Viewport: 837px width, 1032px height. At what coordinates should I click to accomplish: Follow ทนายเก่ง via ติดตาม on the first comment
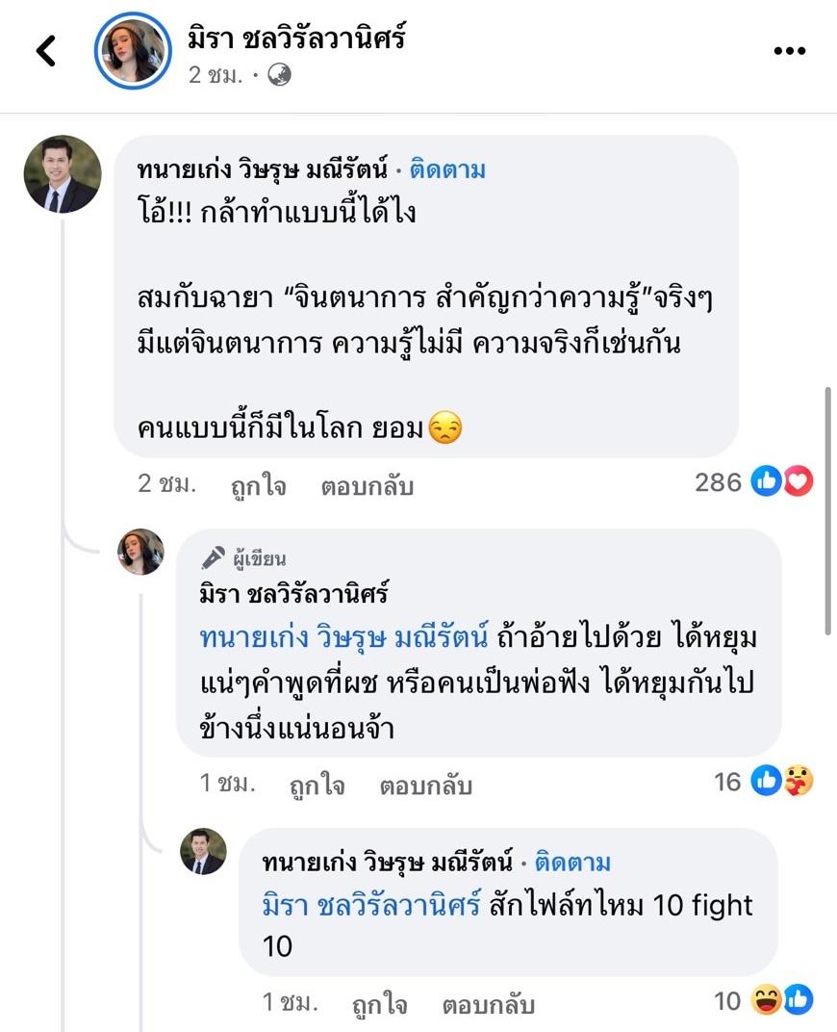pyautogui.click(x=447, y=170)
